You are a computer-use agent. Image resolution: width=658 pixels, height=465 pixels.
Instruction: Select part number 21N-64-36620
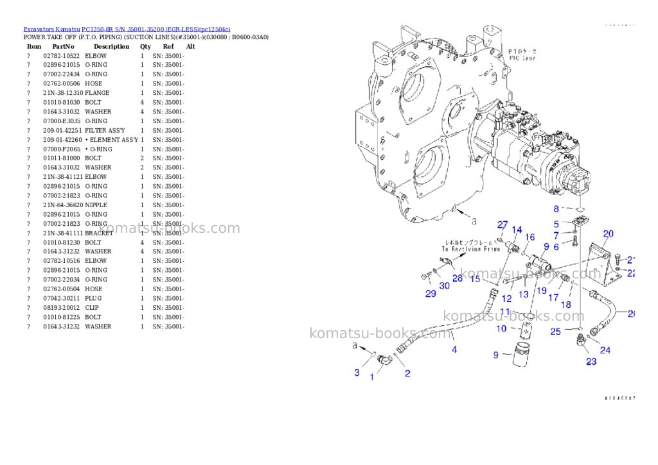point(63,205)
